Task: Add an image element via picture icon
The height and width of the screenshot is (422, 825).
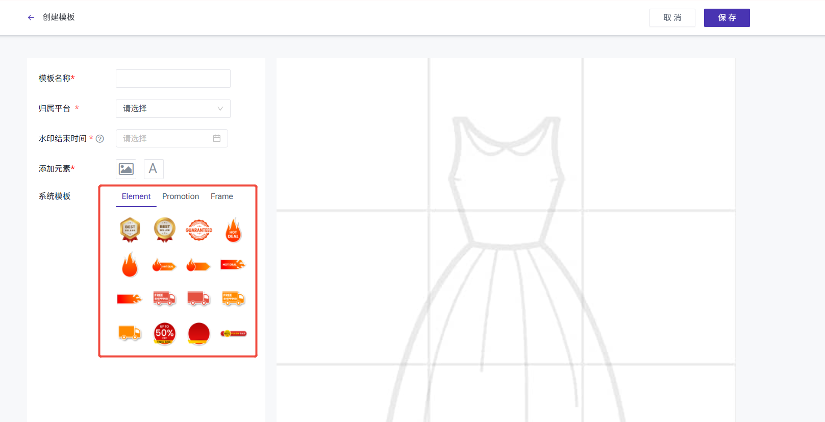Action: (x=126, y=169)
